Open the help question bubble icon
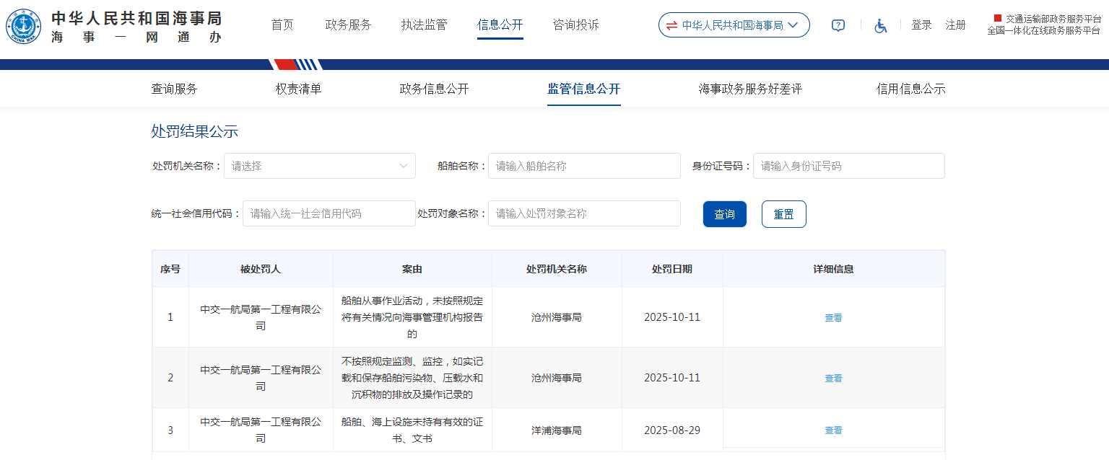The image size is (1109, 460). (x=838, y=25)
